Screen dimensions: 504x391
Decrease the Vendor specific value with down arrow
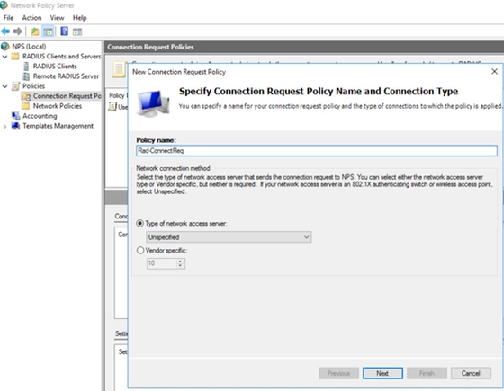tap(180, 266)
